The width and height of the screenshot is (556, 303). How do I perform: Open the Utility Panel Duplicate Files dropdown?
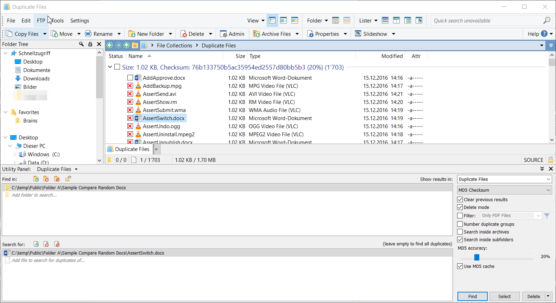(57, 169)
